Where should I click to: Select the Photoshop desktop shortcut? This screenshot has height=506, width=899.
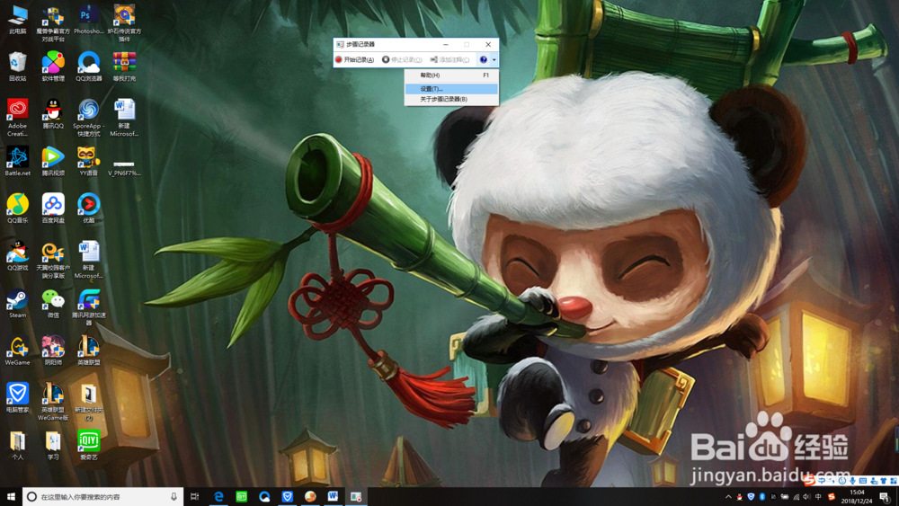coord(88,20)
